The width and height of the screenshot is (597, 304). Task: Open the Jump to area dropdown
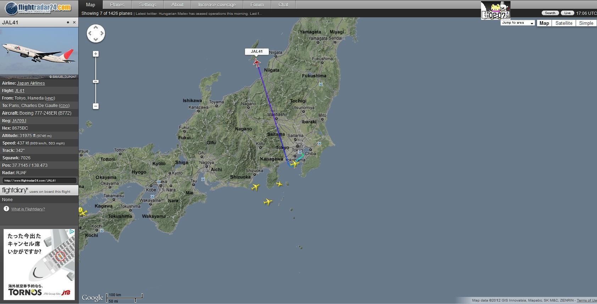pyautogui.click(x=518, y=23)
